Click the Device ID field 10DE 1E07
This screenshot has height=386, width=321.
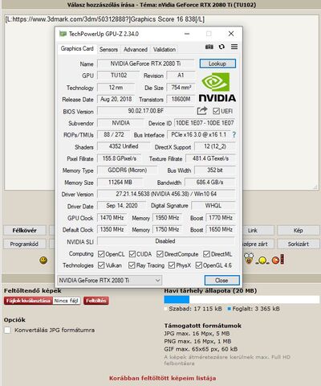pyautogui.click(x=205, y=123)
